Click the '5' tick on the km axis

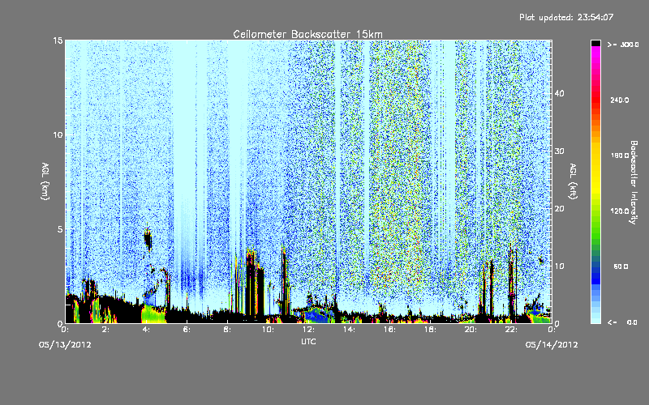click(60, 229)
